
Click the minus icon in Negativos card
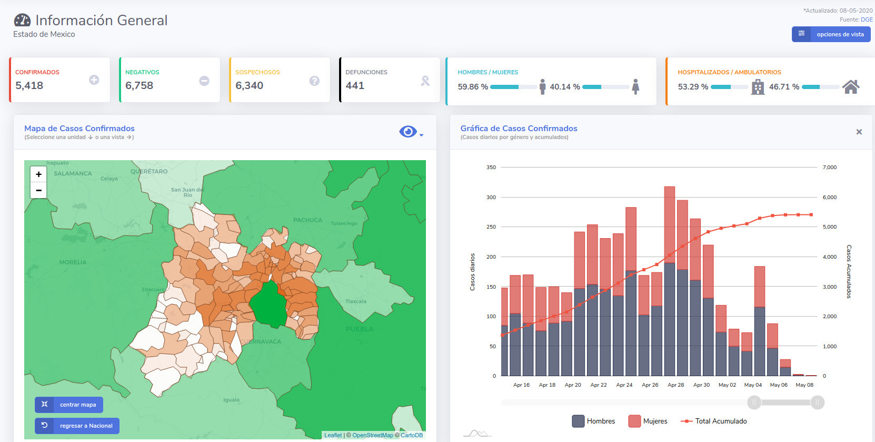(x=204, y=81)
